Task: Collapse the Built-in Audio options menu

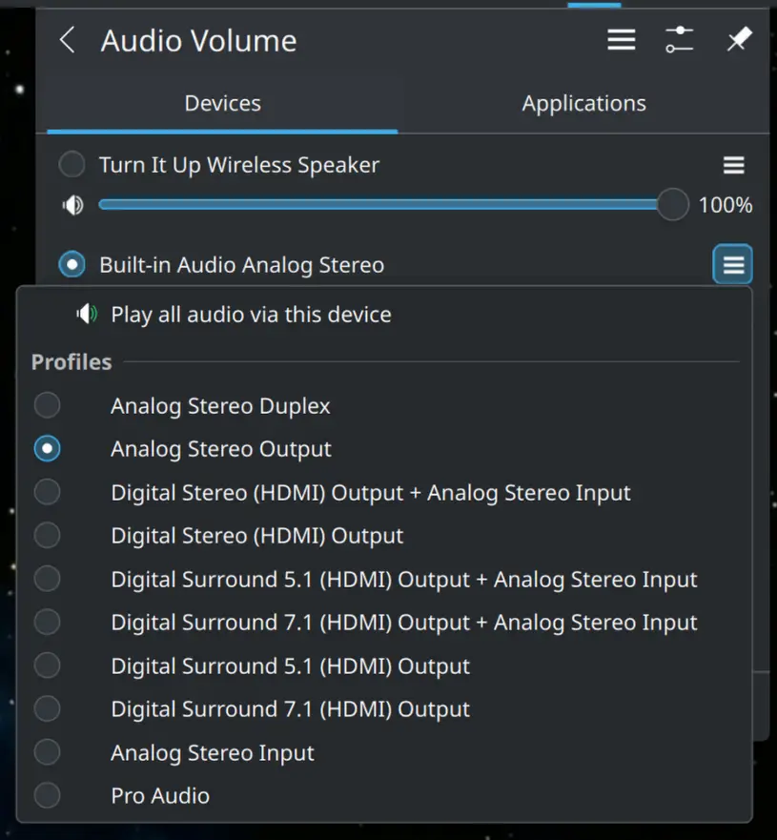Action: tap(733, 265)
